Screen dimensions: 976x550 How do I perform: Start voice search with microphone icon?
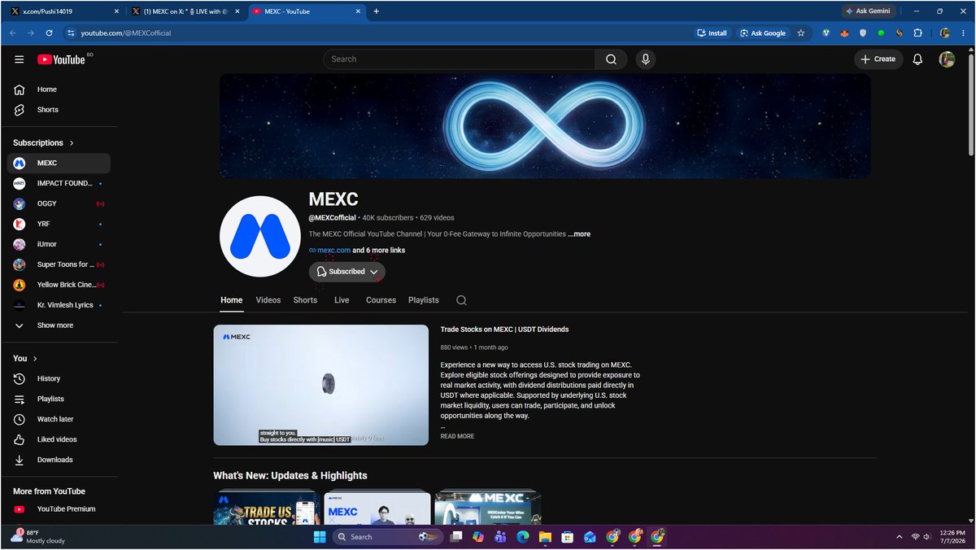pos(646,59)
